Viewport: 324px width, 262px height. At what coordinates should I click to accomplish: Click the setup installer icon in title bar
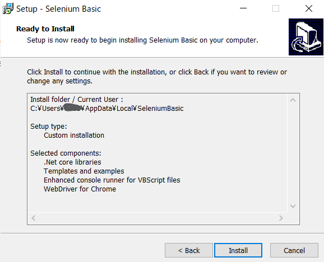pyautogui.click(x=8, y=8)
